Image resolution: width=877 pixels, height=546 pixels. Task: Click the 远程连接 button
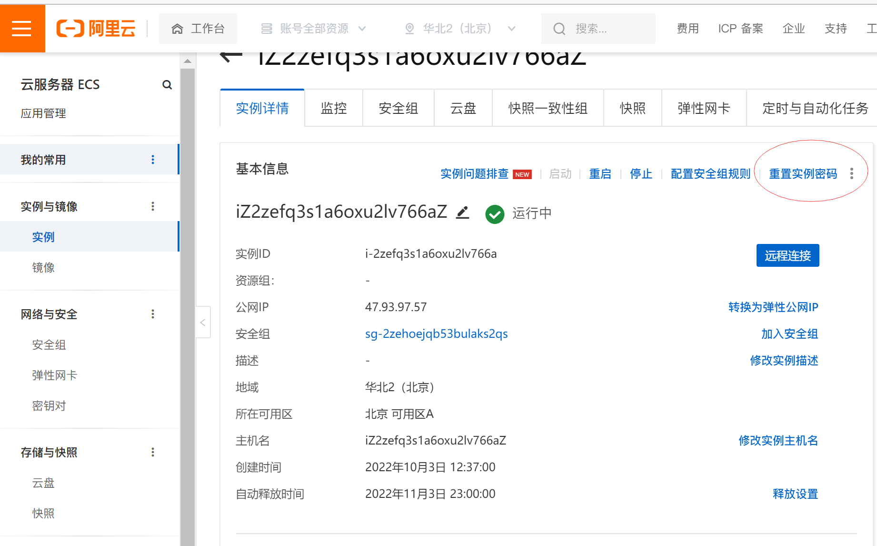788,255
